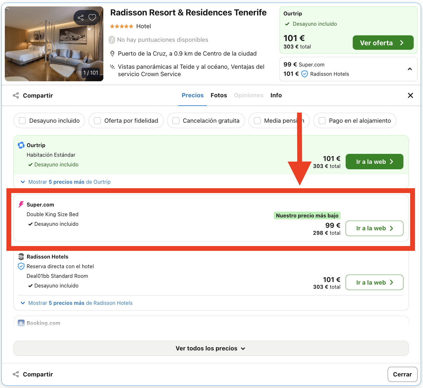
Task: Click 'Reserva directa con el hotel'
Action: point(60,266)
